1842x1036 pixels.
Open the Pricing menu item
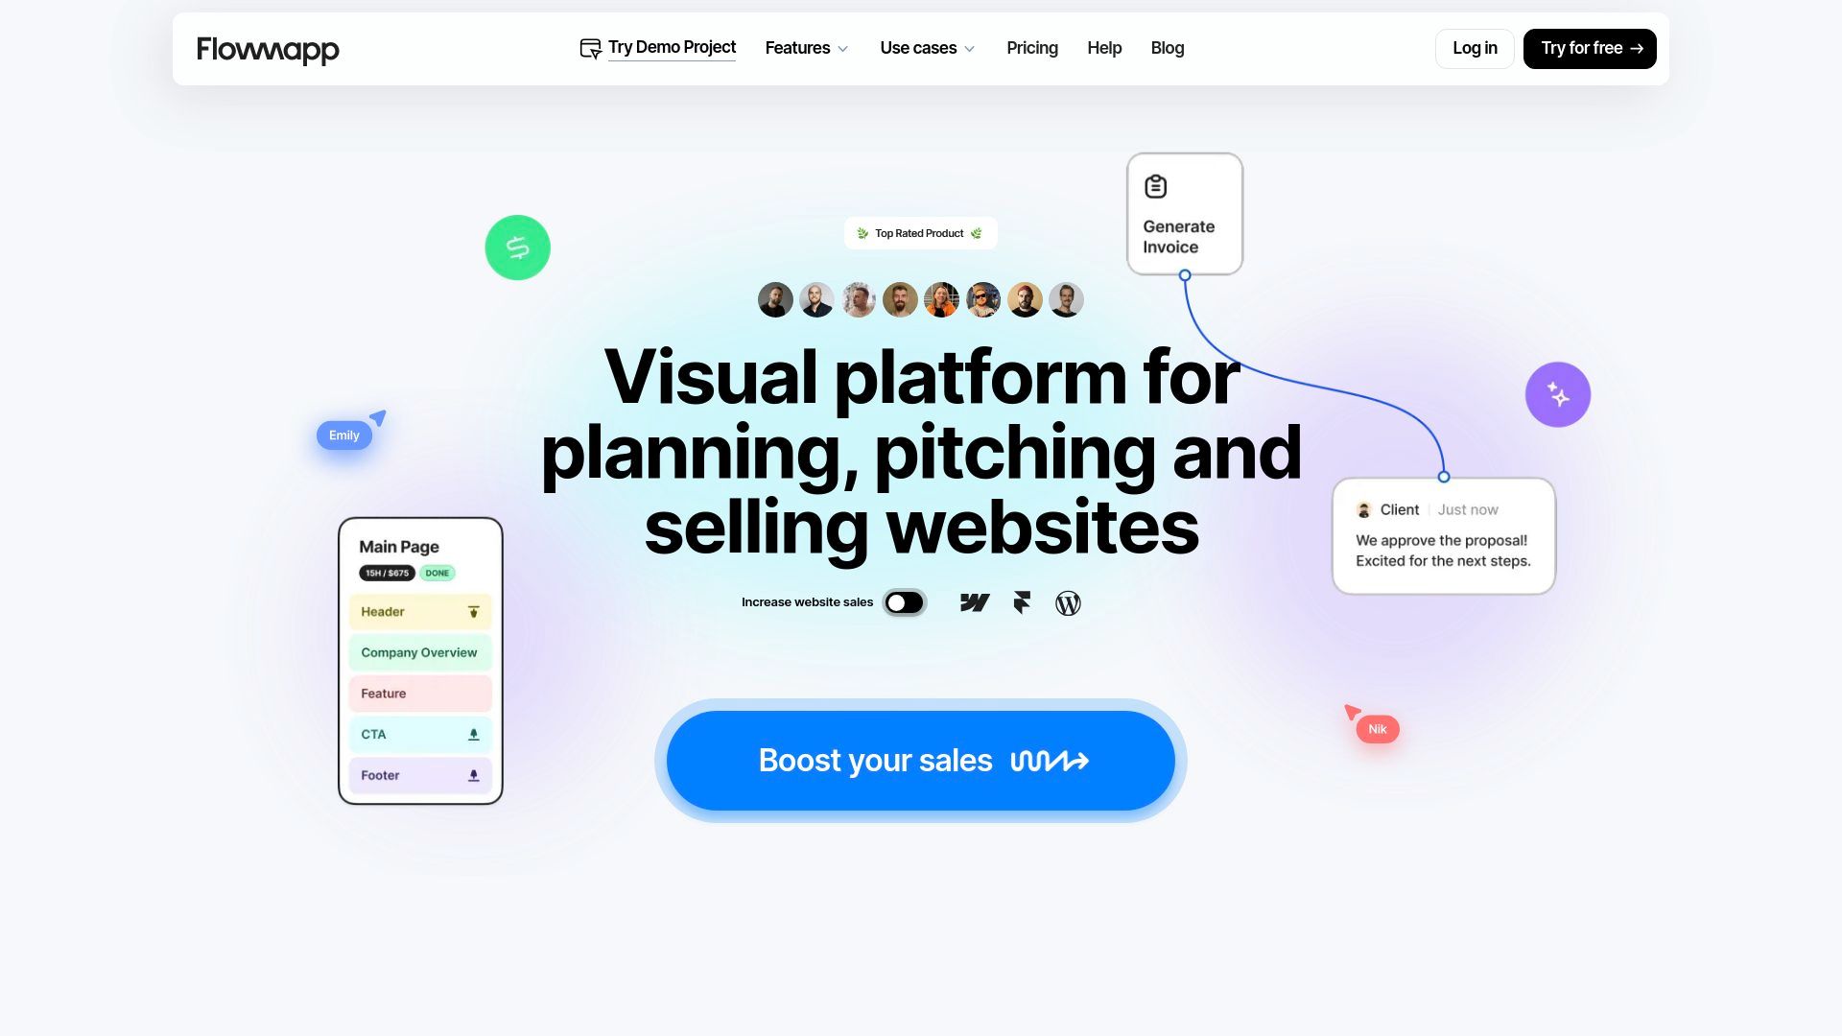(1032, 48)
